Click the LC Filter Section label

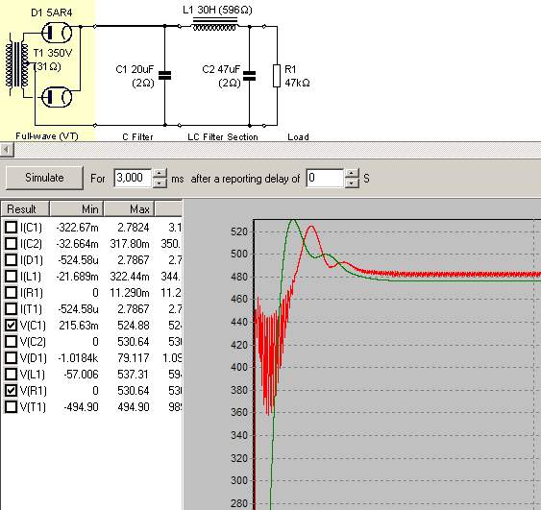tap(223, 137)
